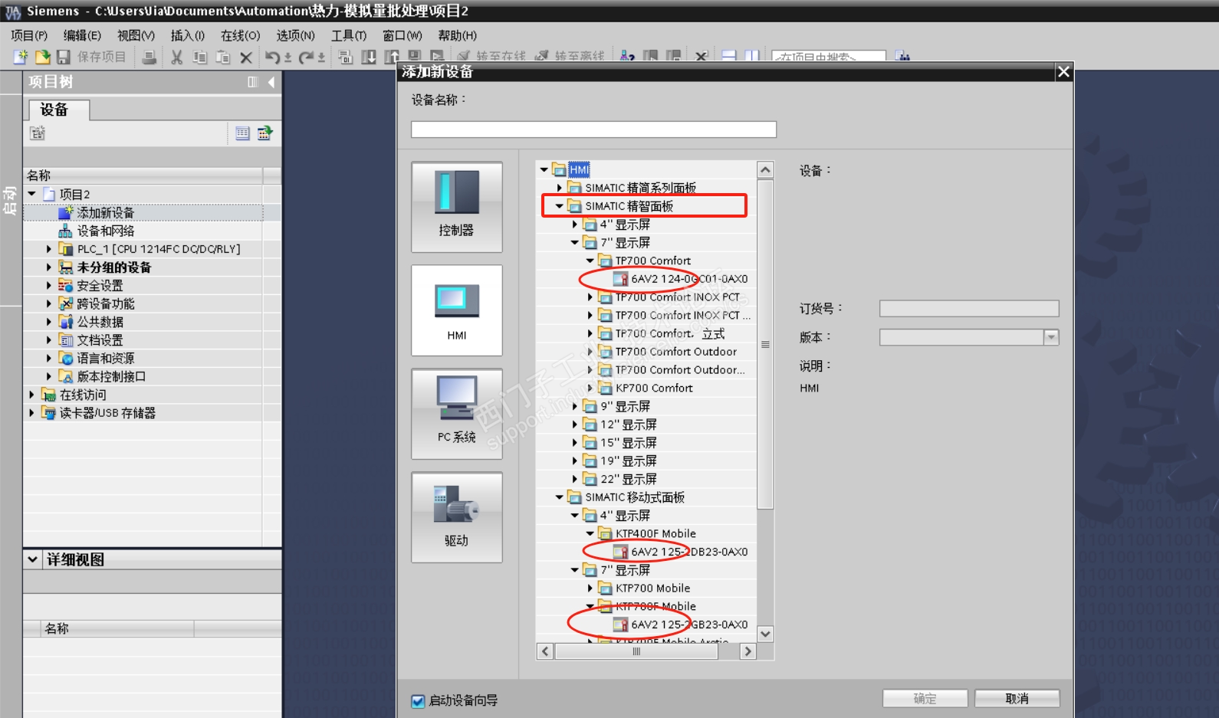Click the undo arrow icon
The height and width of the screenshot is (718, 1219).
pos(272,57)
